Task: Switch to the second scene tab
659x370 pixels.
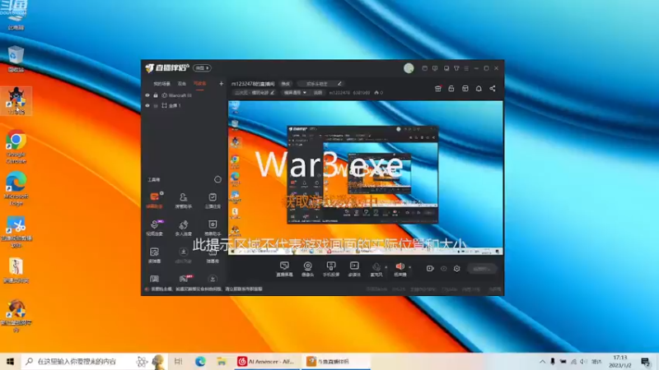Action: (181, 84)
